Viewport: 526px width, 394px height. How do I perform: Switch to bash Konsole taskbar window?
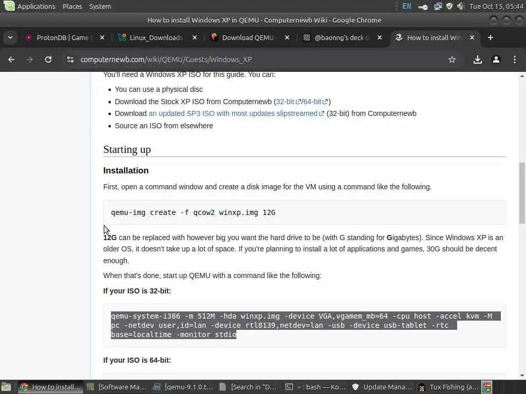(315, 387)
